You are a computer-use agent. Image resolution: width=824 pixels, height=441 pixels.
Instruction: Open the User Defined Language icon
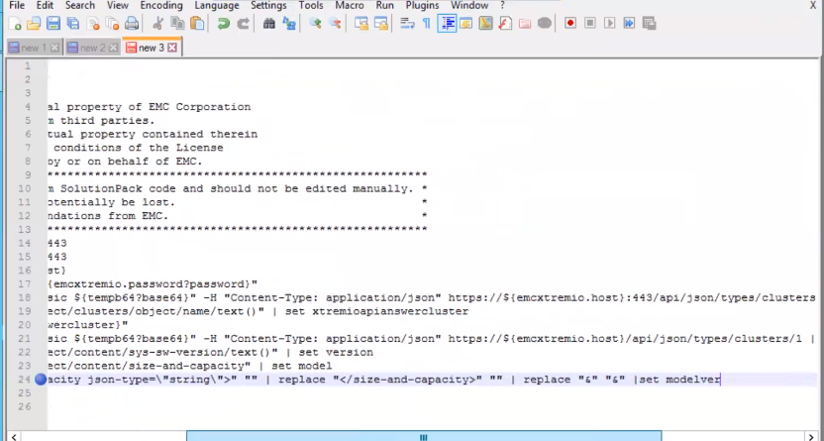(x=465, y=24)
